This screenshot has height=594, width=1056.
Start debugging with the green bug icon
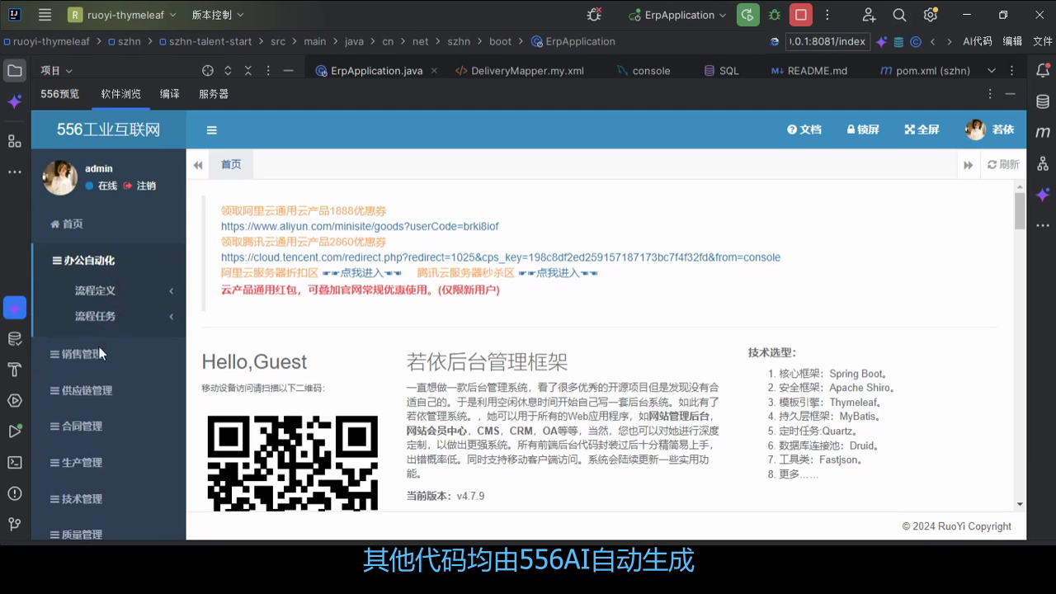coord(774,15)
